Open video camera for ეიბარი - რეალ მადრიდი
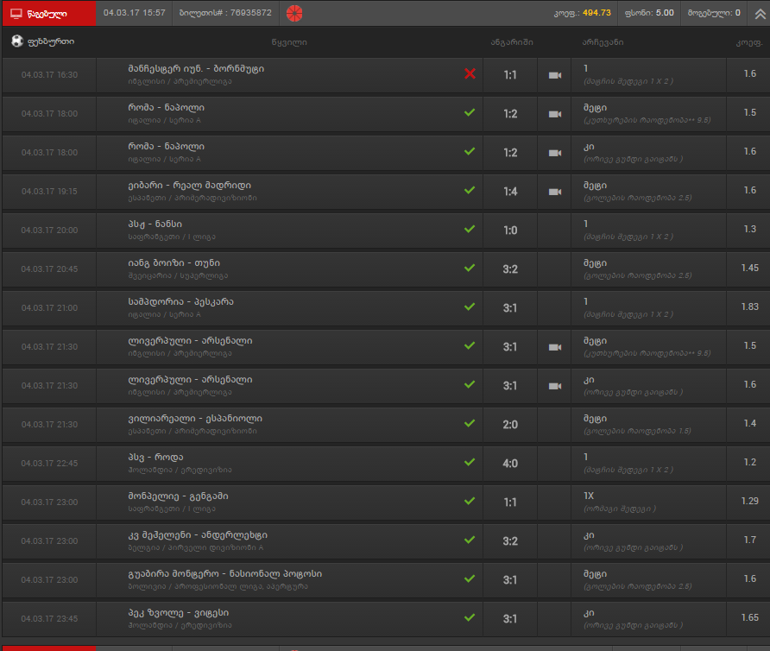This screenshot has height=651, width=770. (555, 192)
